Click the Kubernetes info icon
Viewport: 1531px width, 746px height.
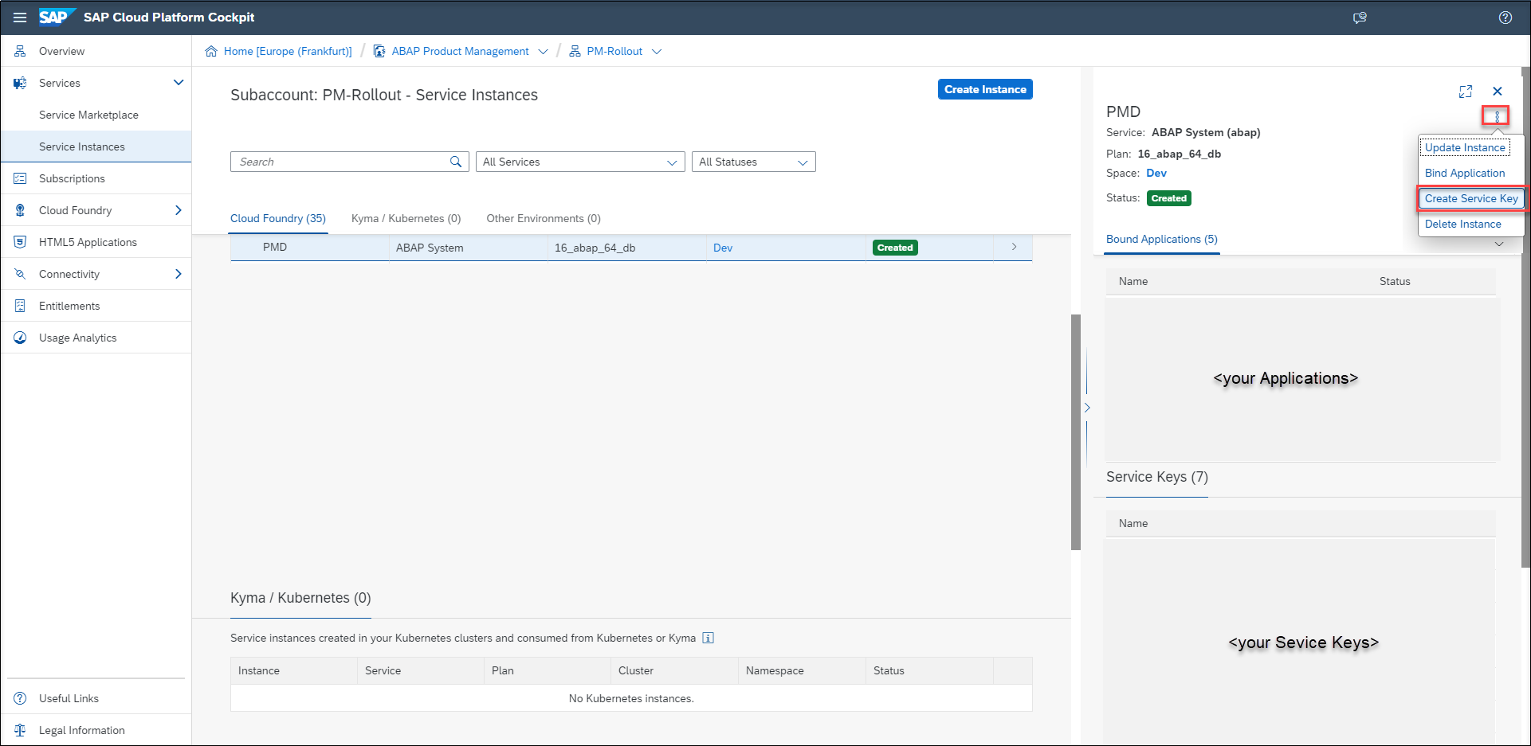(x=708, y=638)
